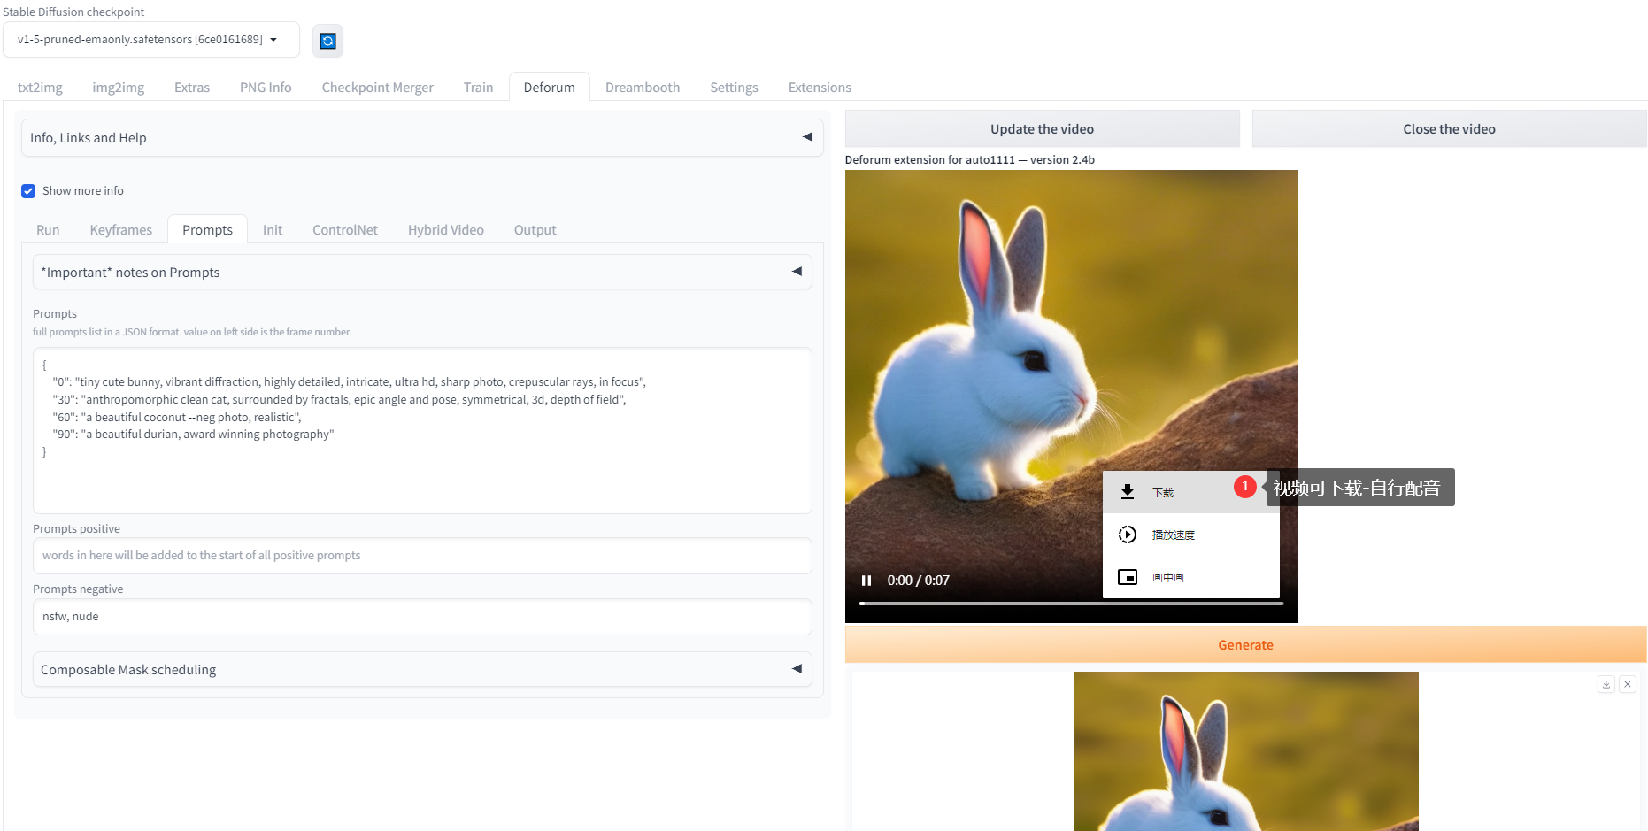Viewport: 1648px width, 831px height.
Task: Switch to the Keyframes sub-tab
Action: tap(121, 230)
